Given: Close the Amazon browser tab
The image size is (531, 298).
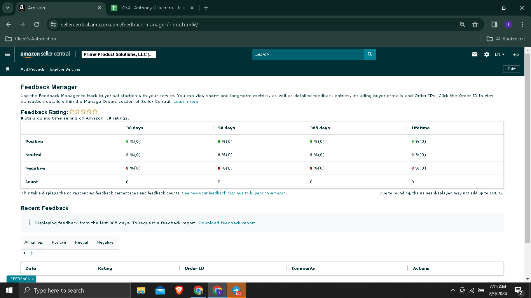Looking at the screenshot, I should (100, 8).
